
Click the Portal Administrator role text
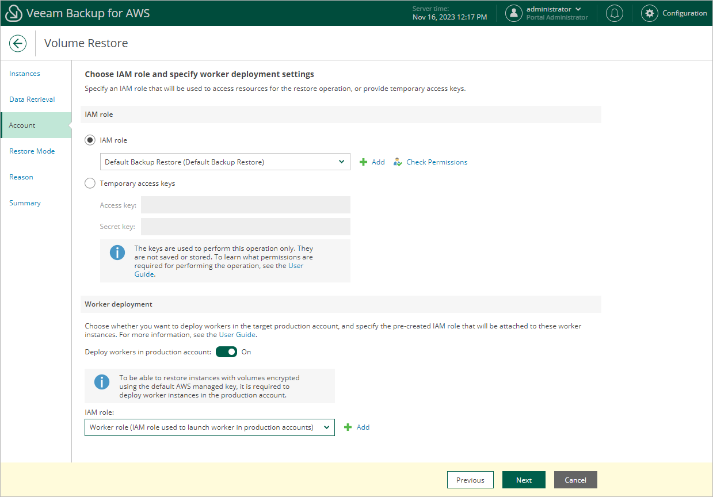[x=557, y=18]
